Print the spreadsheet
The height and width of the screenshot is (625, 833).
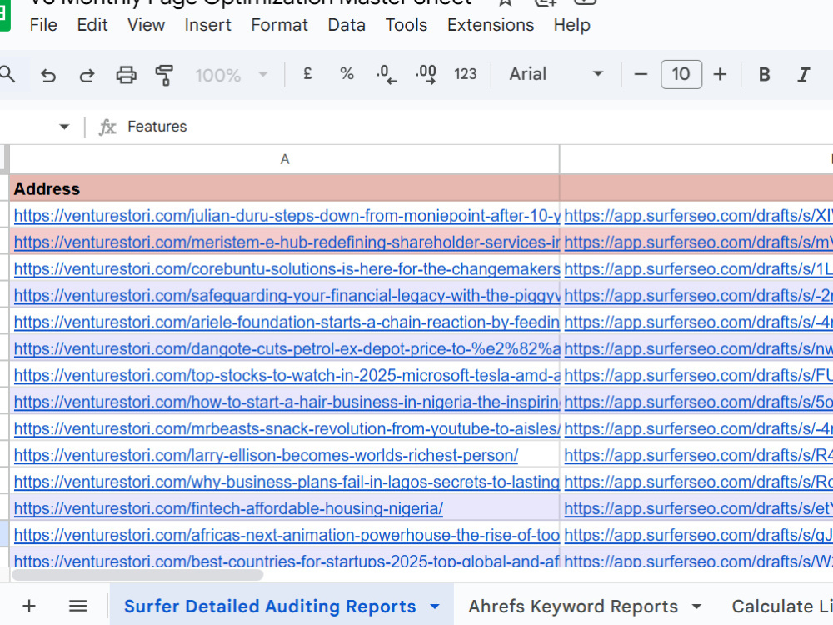click(x=126, y=75)
